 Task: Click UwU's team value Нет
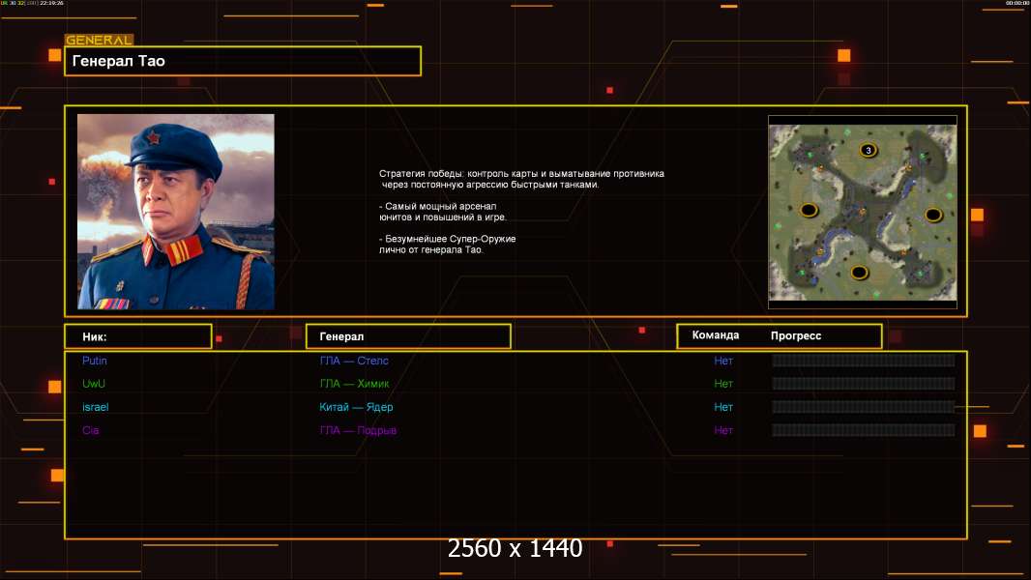click(723, 384)
